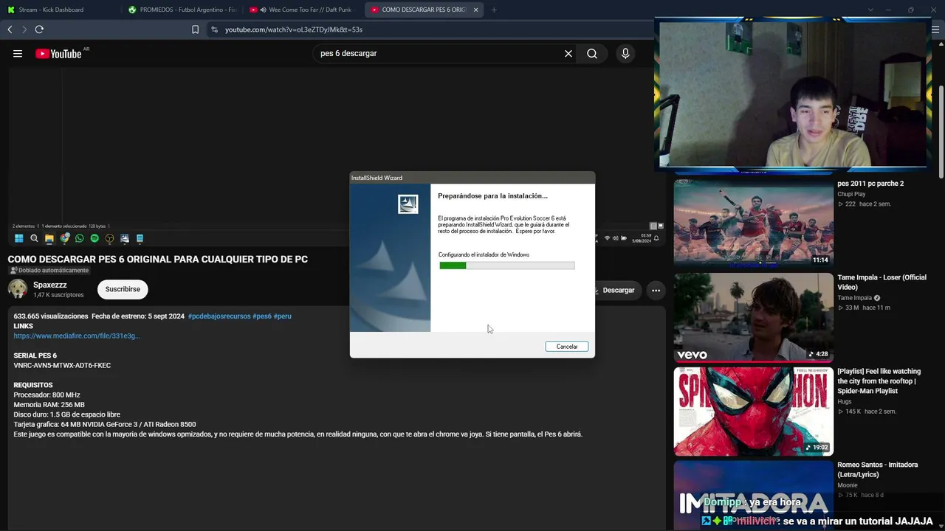The width and height of the screenshot is (945, 531).
Task: Reload the current YouTube page
Action: [x=39, y=29]
